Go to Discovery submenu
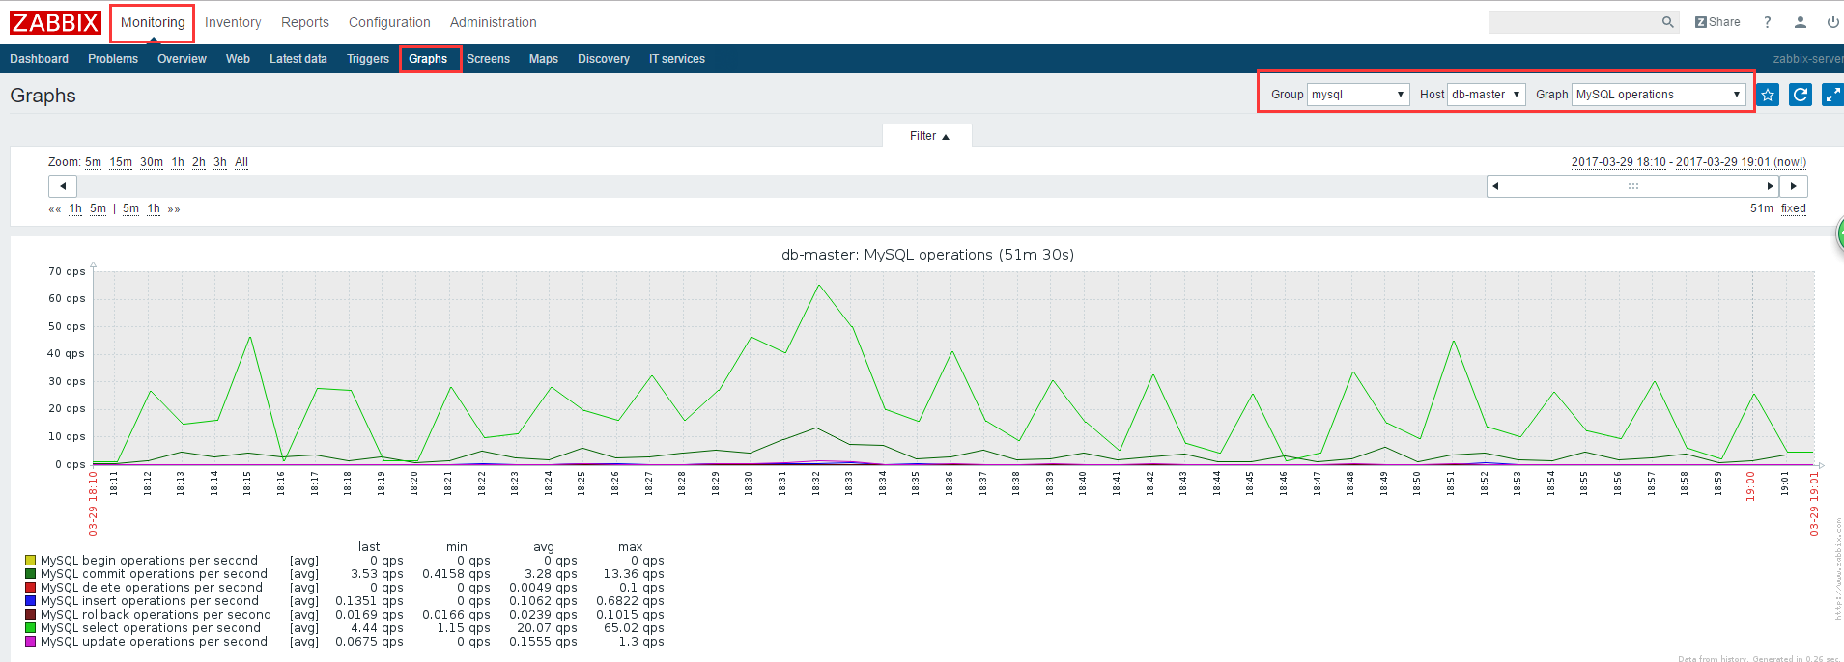Viewport: 1844px width, 662px height. (604, 59)
